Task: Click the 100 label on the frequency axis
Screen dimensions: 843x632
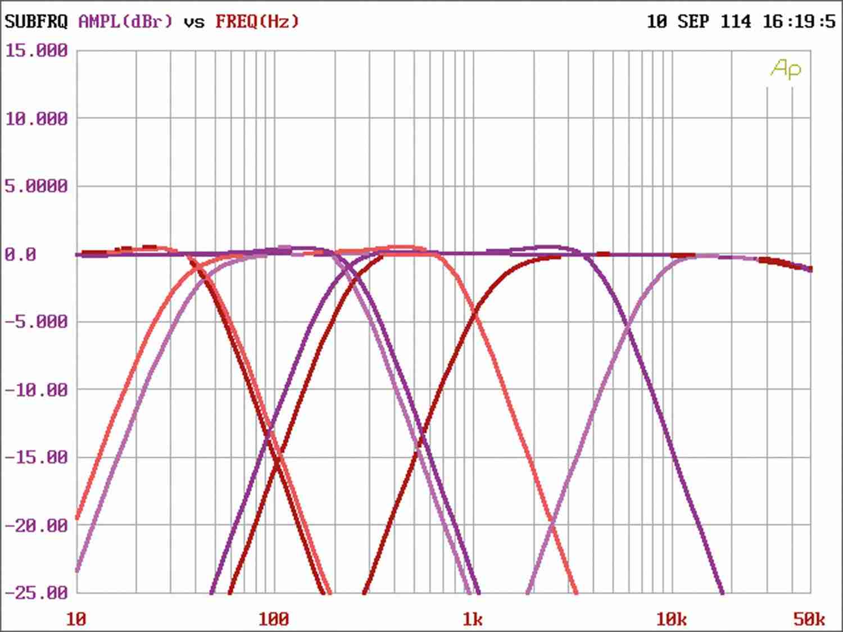Action: click(274, 619)
